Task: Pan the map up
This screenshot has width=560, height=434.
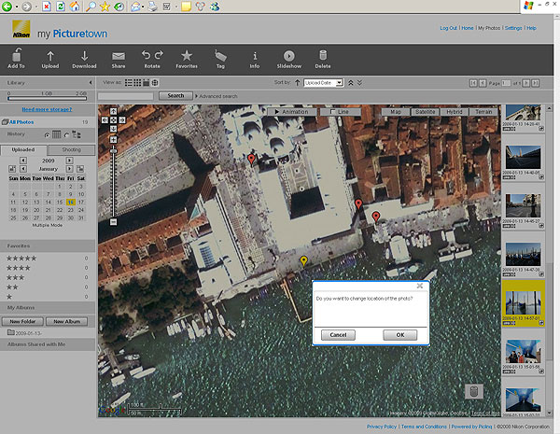Action: [x=113, y=111]
